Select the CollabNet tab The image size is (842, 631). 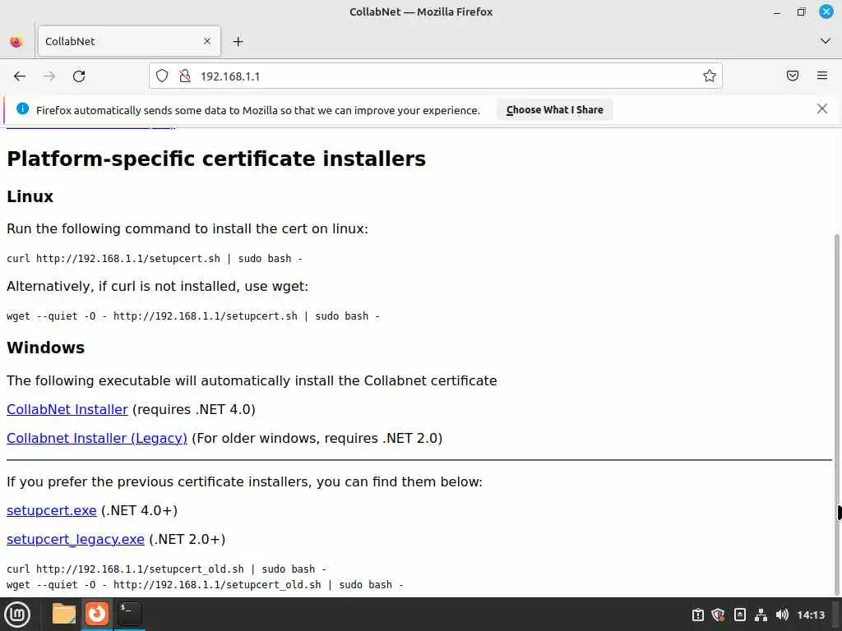[129, 41]
